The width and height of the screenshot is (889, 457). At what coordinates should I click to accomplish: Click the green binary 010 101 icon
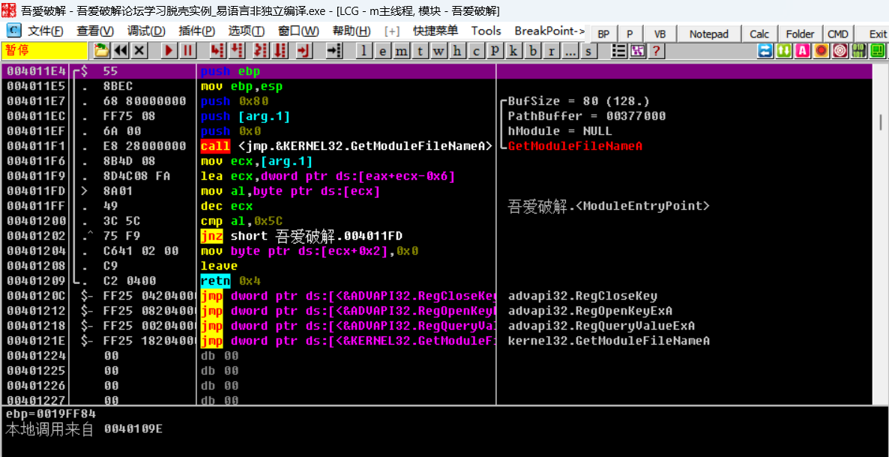click(858, 50)
